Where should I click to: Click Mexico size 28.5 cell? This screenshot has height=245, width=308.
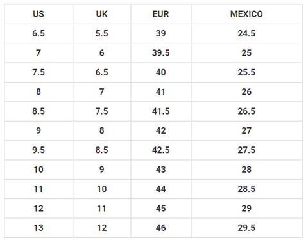tap(246, 189)
